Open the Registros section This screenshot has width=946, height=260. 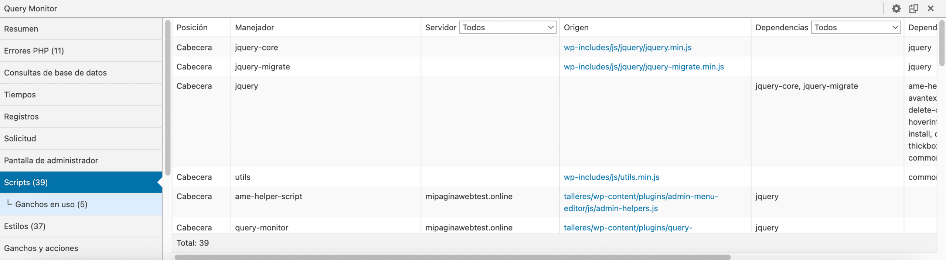click(21, 117)
